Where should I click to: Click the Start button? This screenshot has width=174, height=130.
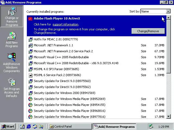[x=8, y=126]
